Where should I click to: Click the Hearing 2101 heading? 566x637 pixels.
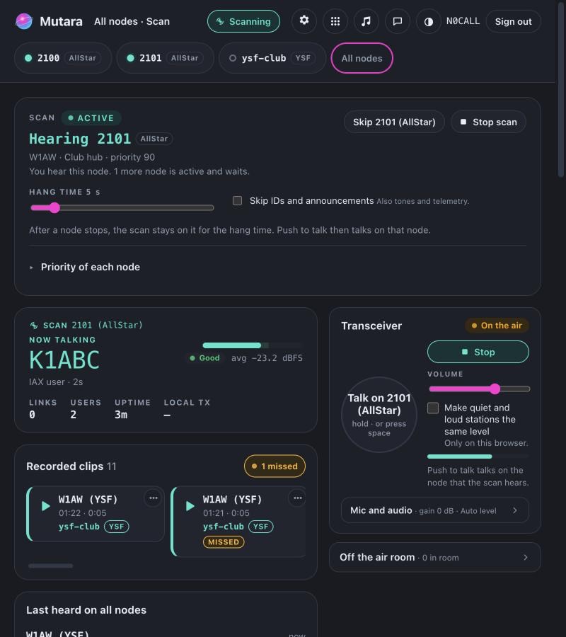click(x=80, y=139)
